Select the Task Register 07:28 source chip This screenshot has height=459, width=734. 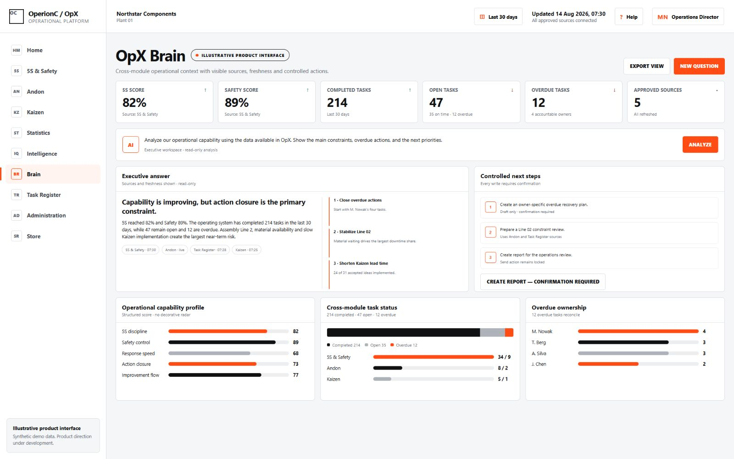(210, 250)
